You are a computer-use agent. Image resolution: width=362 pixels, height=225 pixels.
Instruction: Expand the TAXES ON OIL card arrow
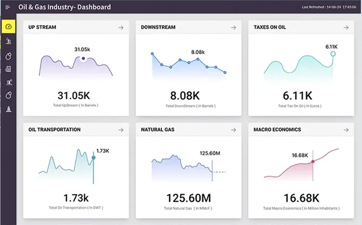pyautogui.click(x=346, y=28)
